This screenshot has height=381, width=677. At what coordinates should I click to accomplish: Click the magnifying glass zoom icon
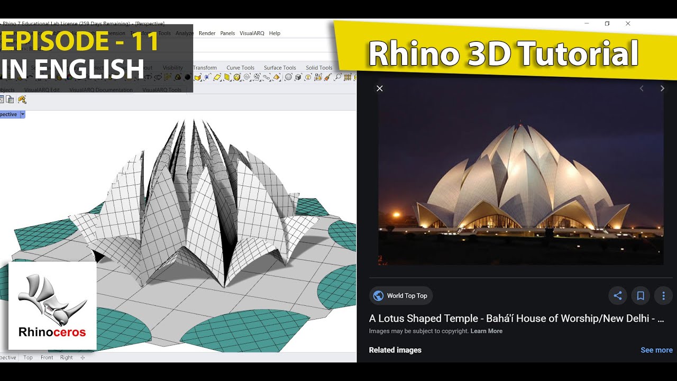[x=337, y=77]
